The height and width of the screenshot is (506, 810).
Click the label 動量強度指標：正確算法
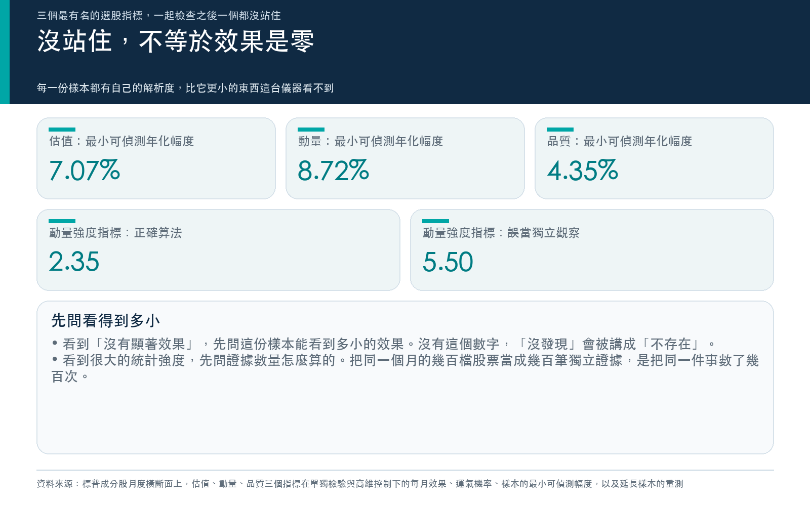point(115,233)
